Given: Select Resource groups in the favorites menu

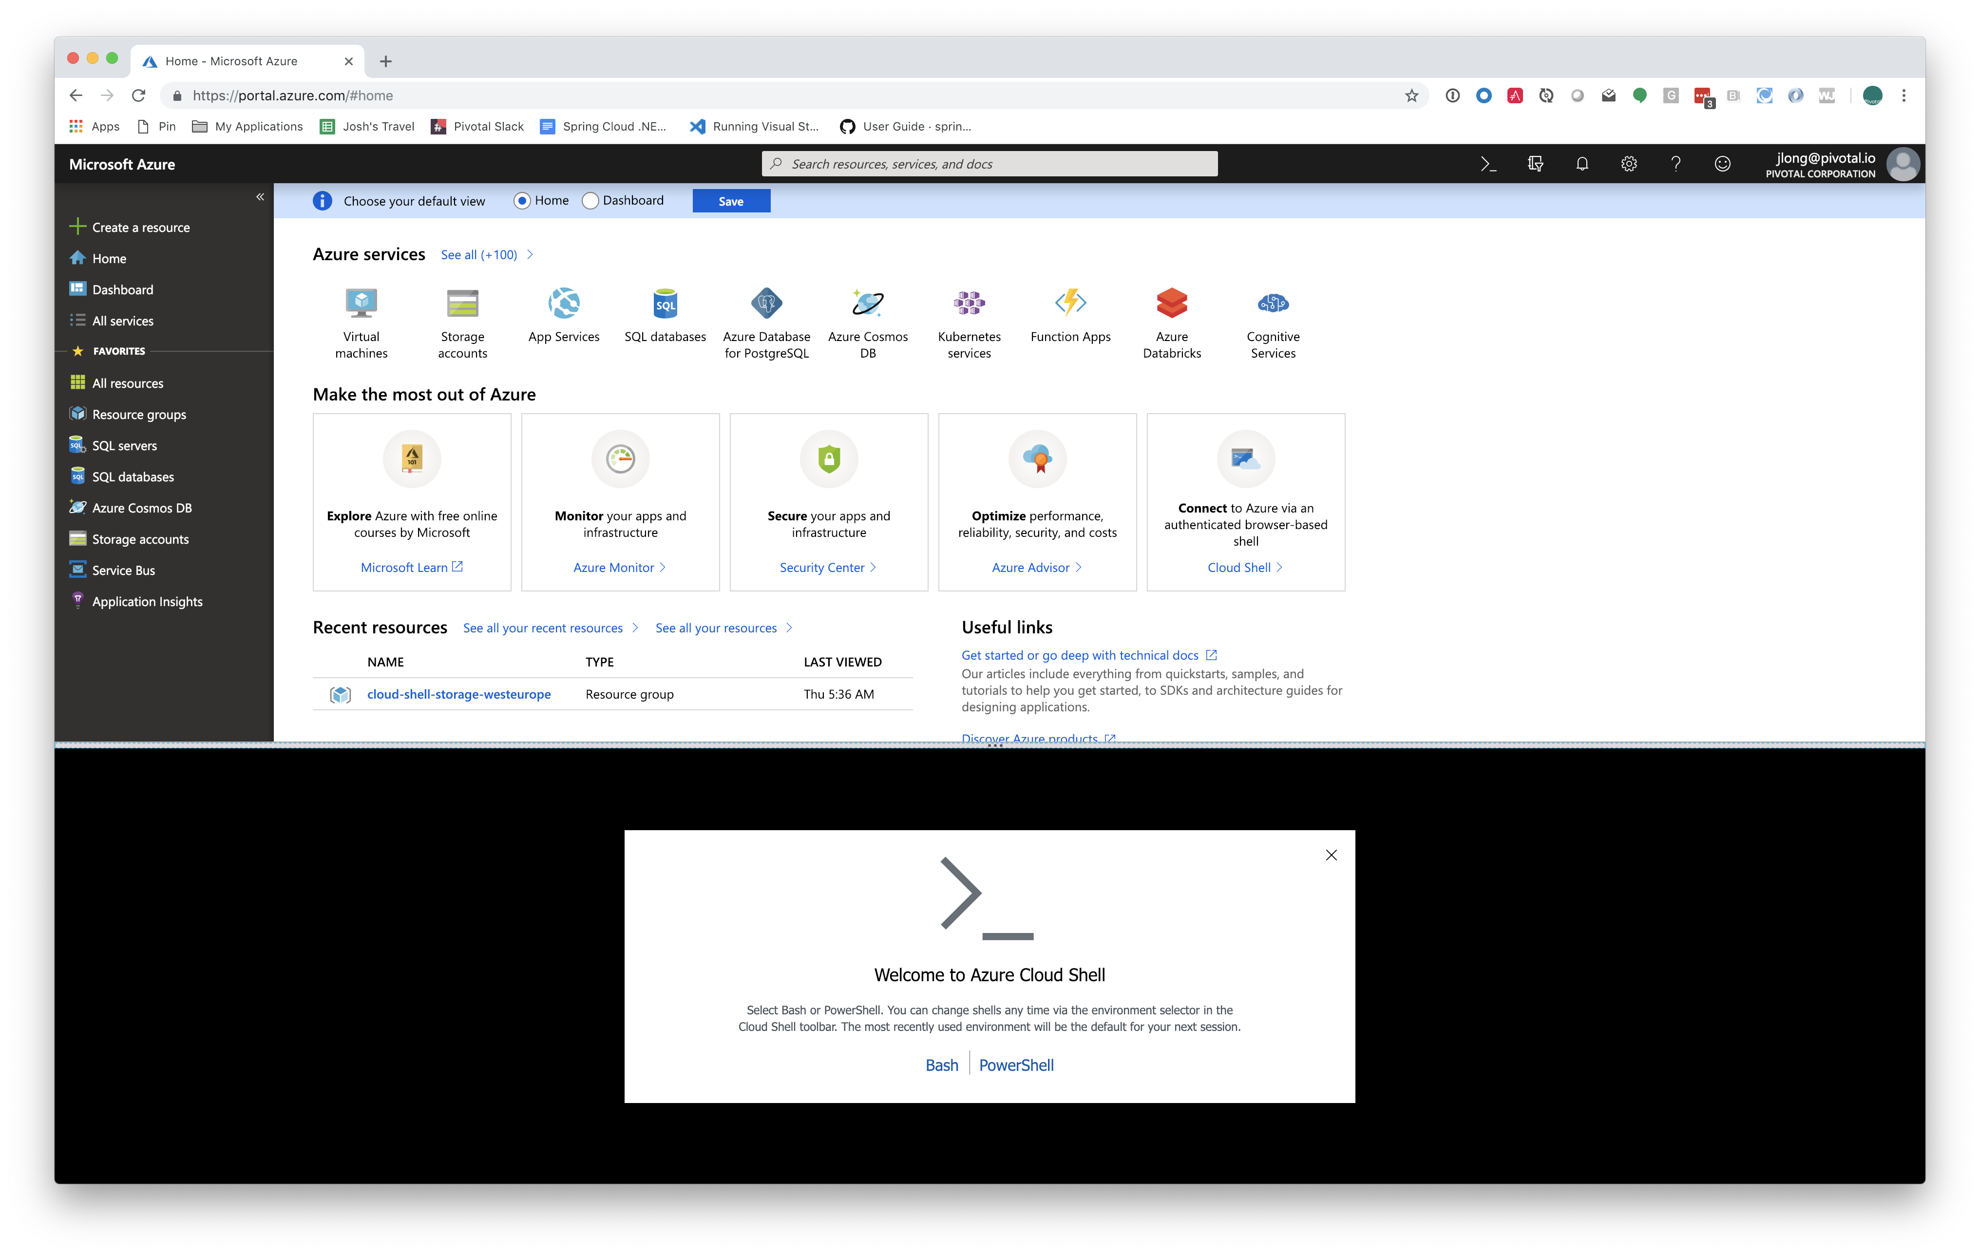Looking at the screenshot, I should click(x=139, y=414).
